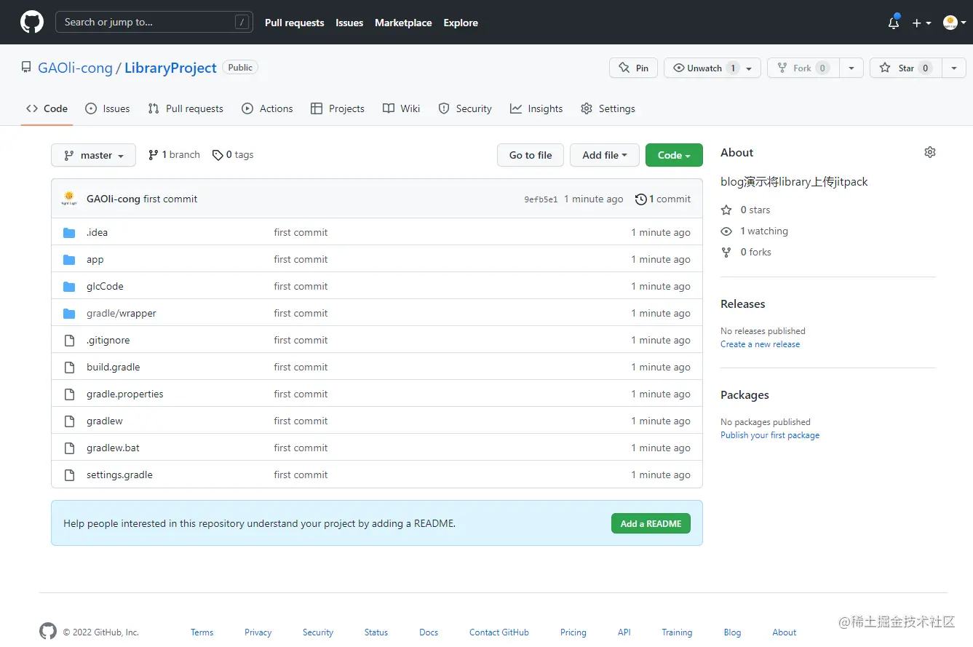Click Create a new release link
Image resolution: width=973 pixels, height=647 pixels.
pos(760,344)
